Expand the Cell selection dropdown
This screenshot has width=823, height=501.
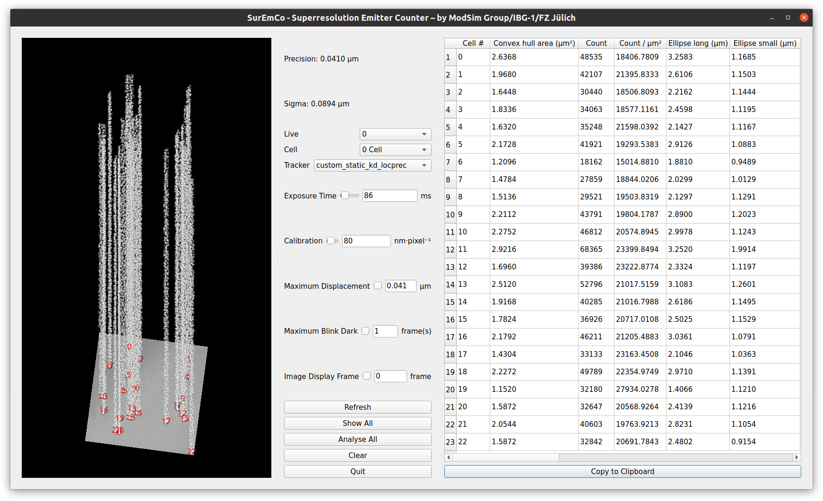click(x=395, y=150)
